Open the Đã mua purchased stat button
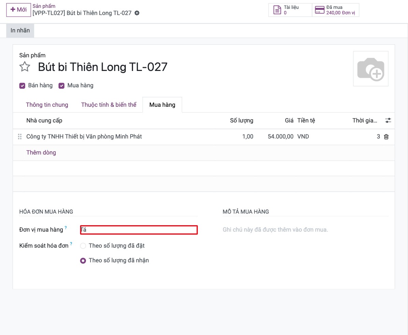 (336, 10)
